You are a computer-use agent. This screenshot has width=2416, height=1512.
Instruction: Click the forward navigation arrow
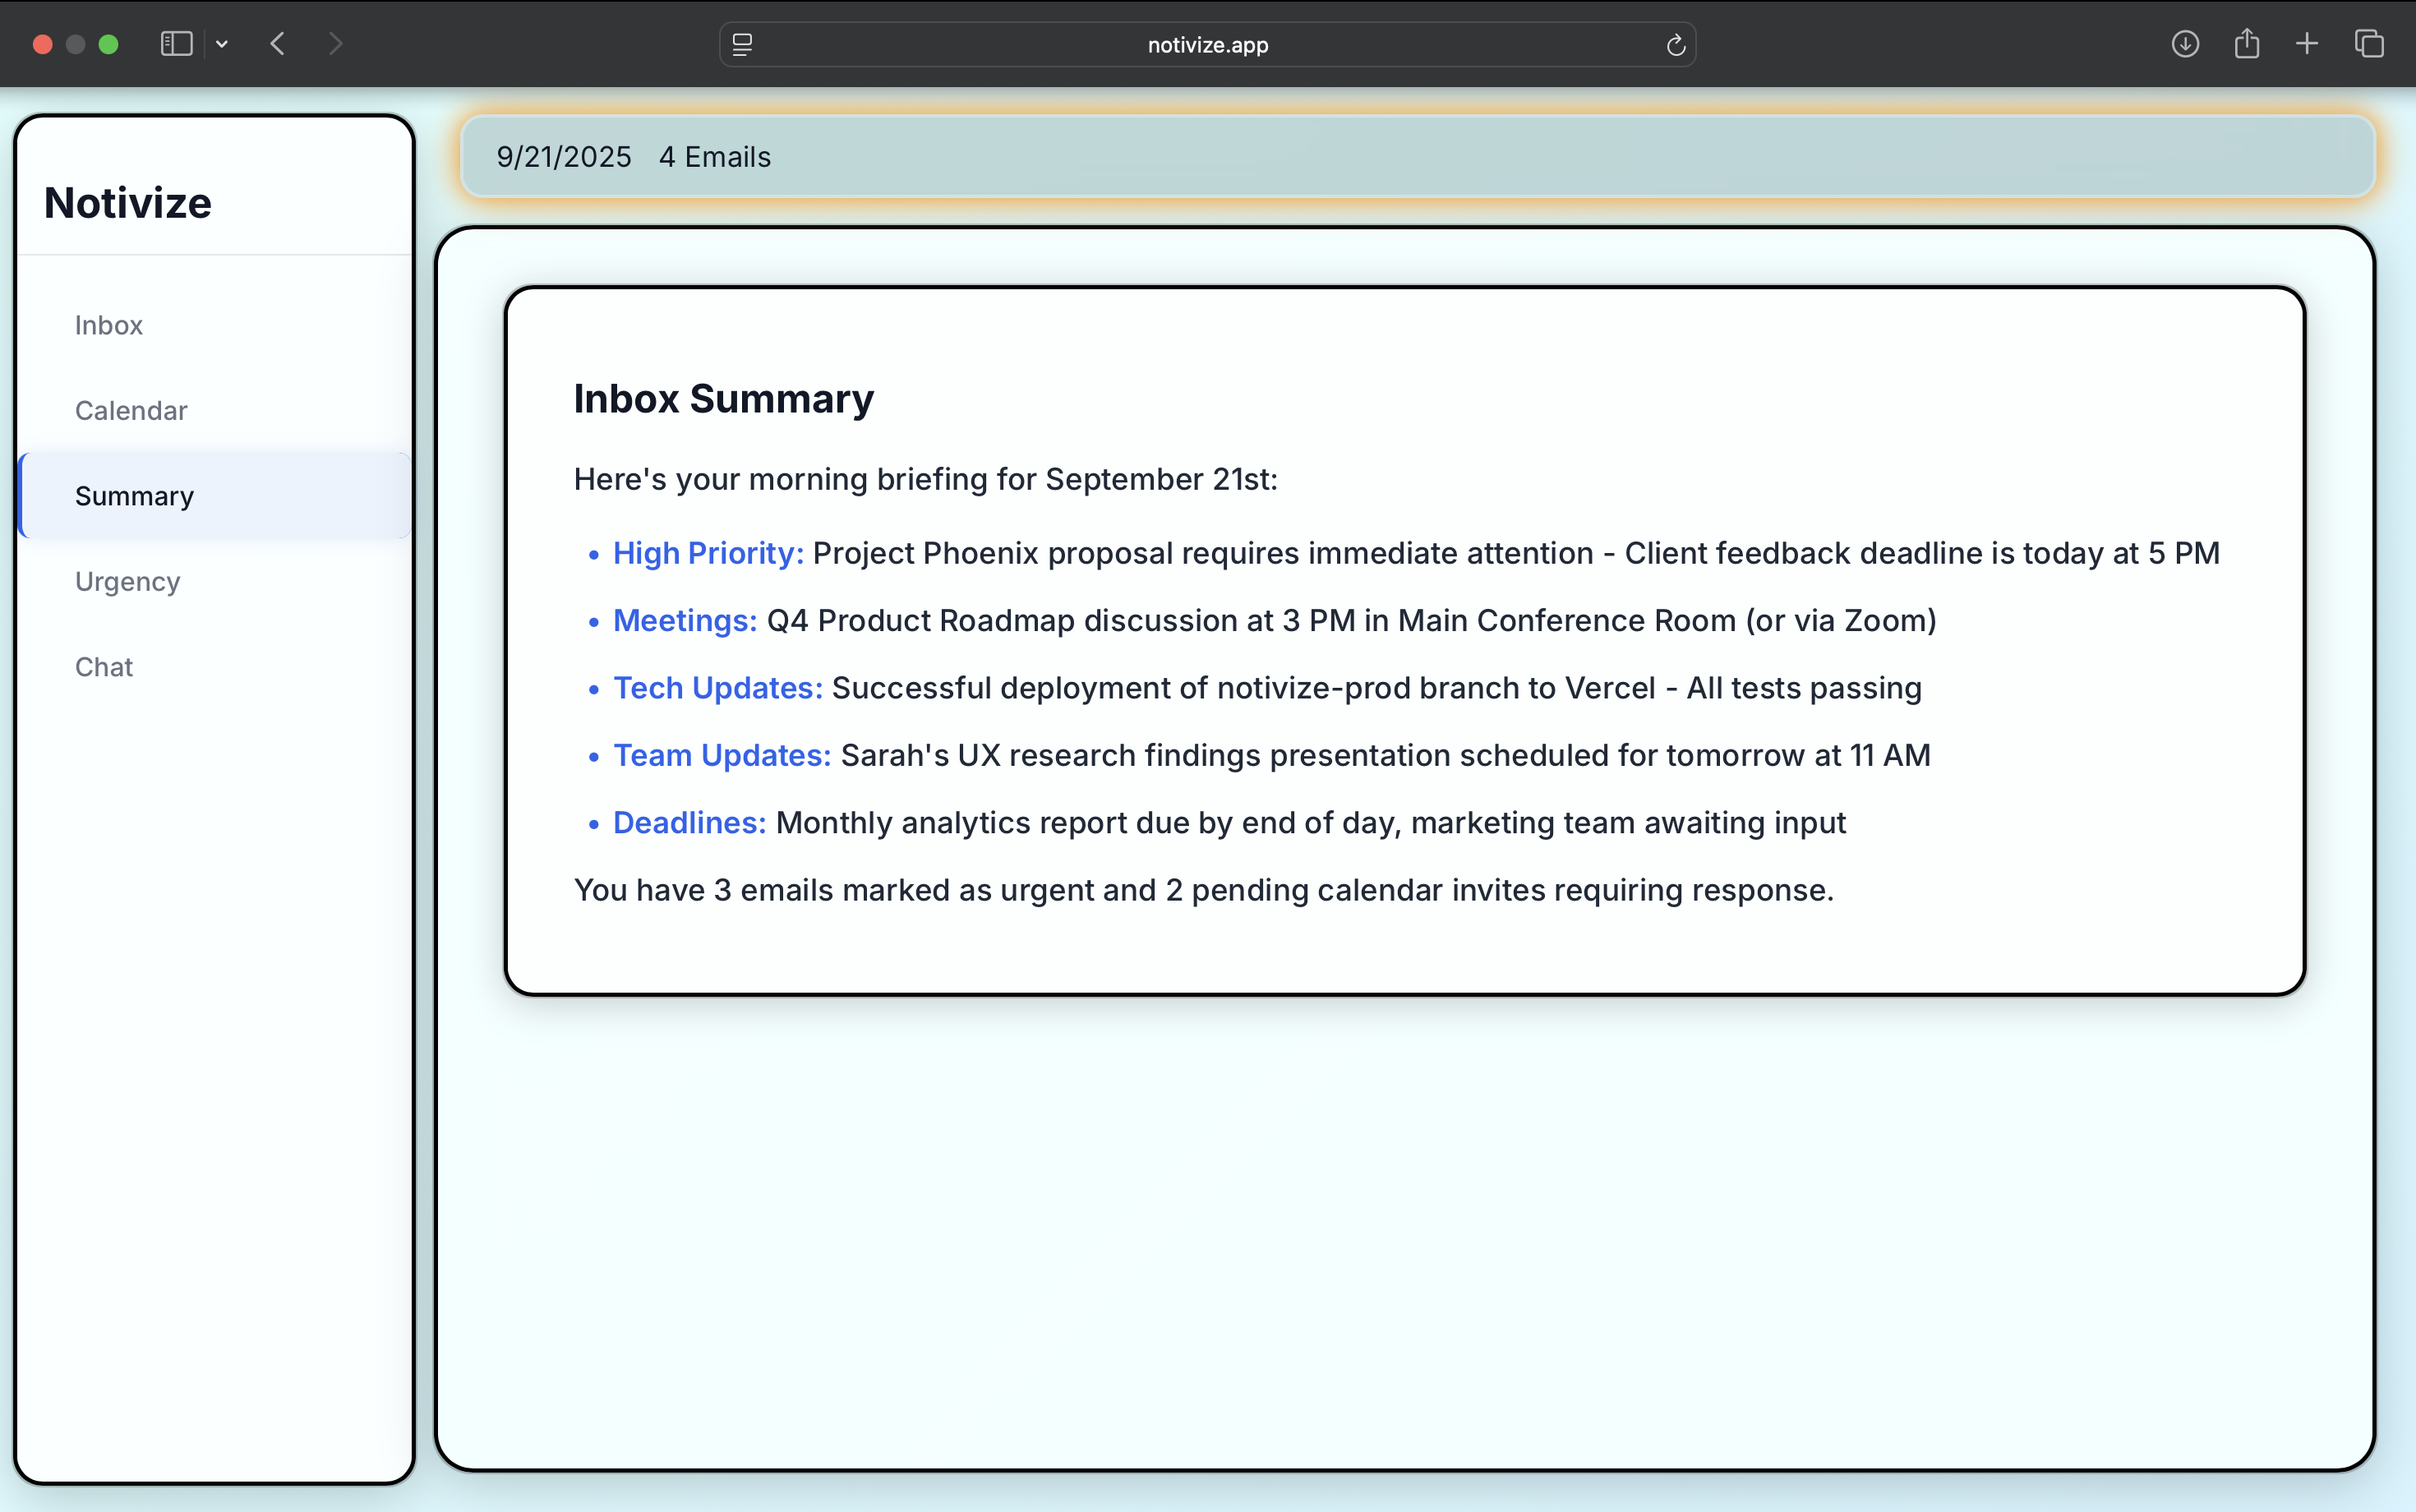(x=335, y=44)
